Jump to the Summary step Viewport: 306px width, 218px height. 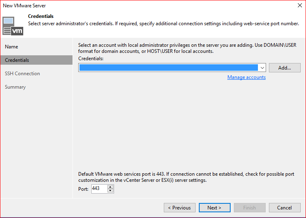(x=15, y=87)
